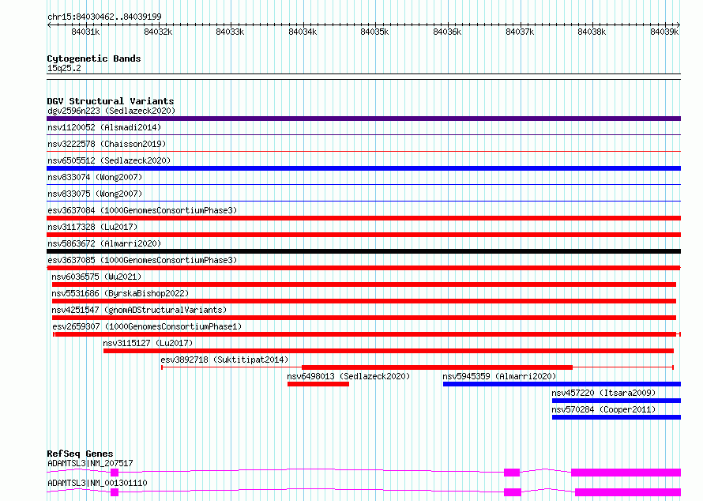Click the 84038k ruler tick label
The image size is (703, 501).
coord(592,32)
